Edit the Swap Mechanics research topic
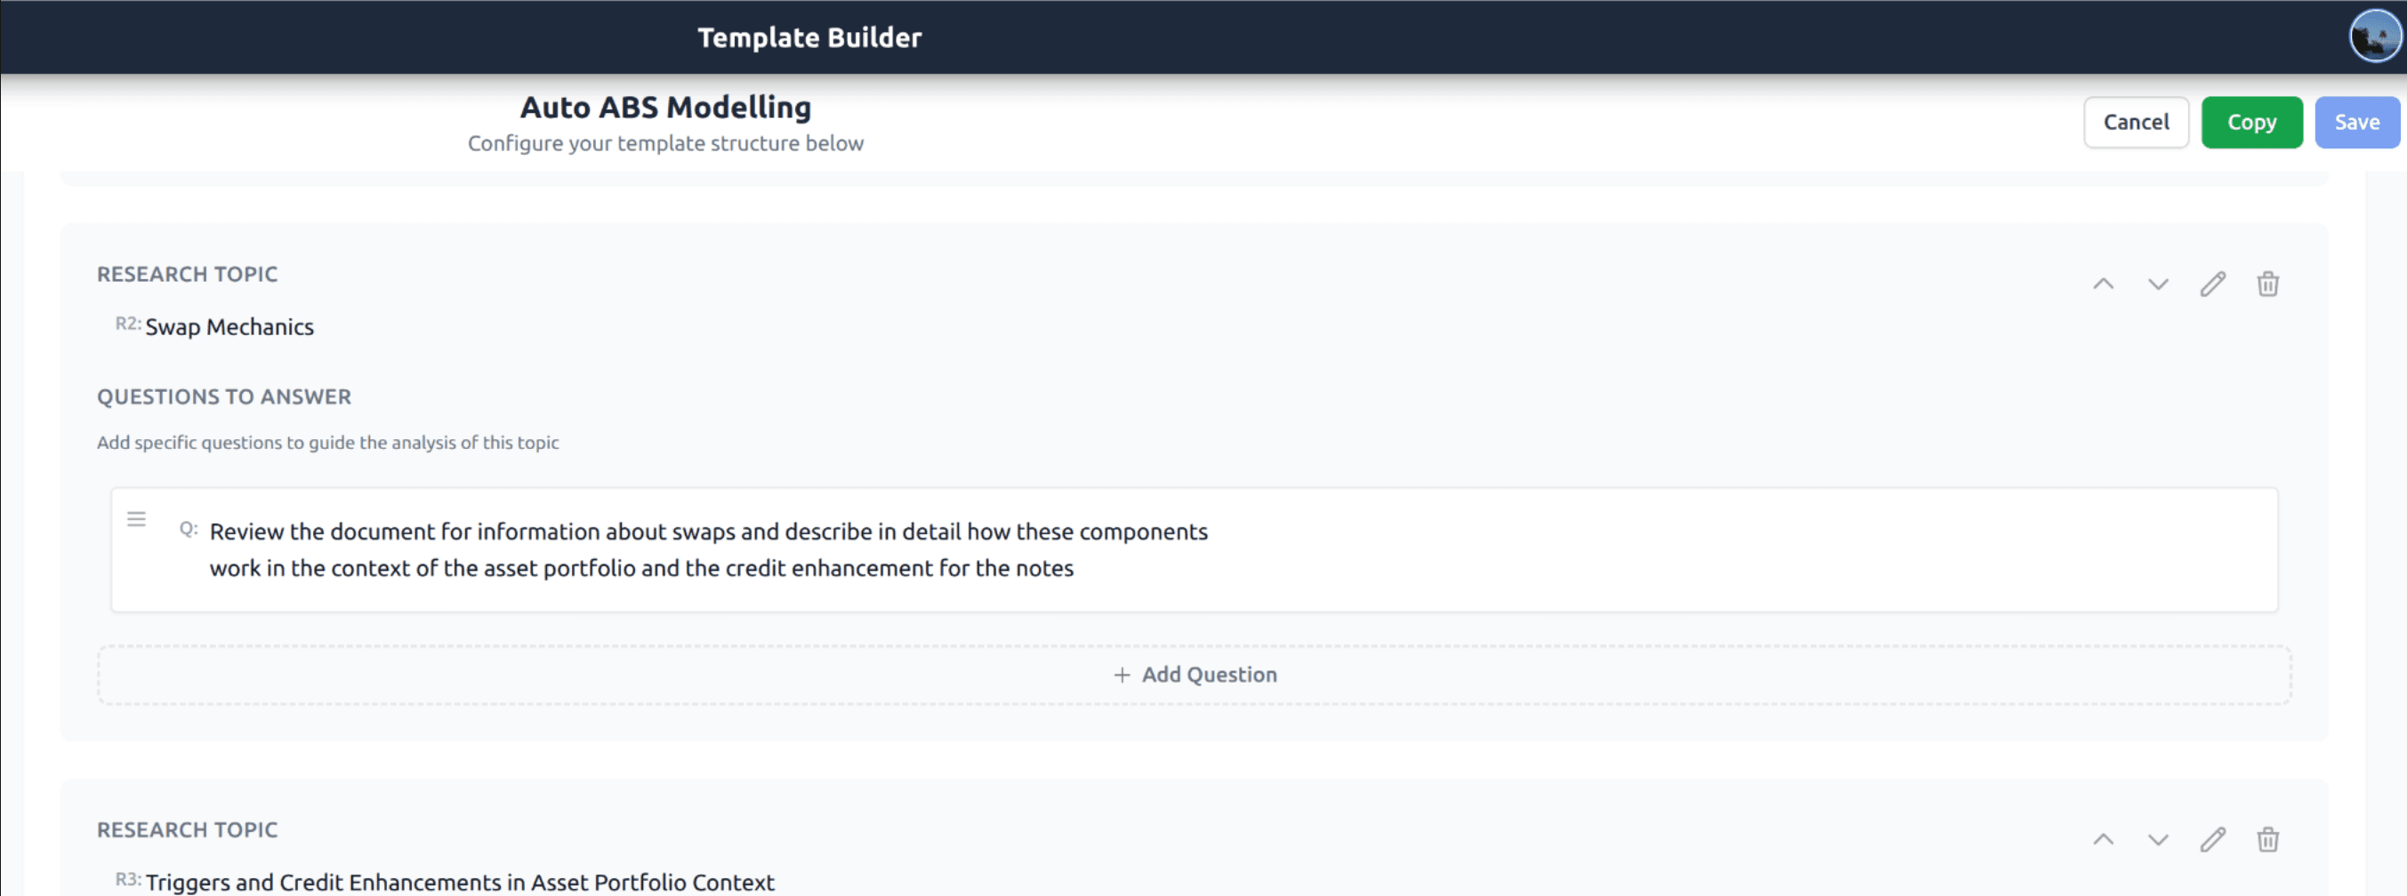Screen dimensions: 2407x896 click(x=2211, y=284)
